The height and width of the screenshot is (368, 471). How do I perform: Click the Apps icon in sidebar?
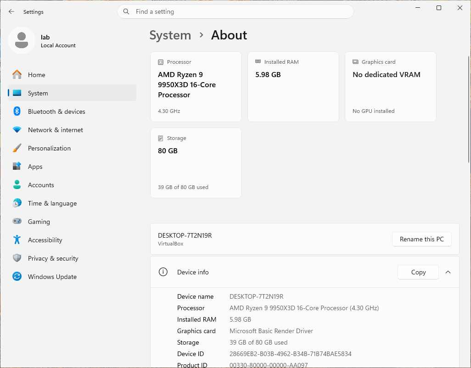17,166
